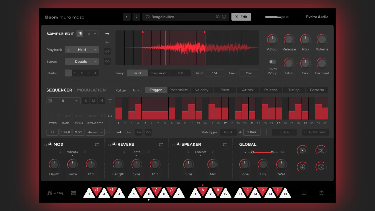
Task: Click the Global Lo filter slider handle
Action: click(252, 152)
